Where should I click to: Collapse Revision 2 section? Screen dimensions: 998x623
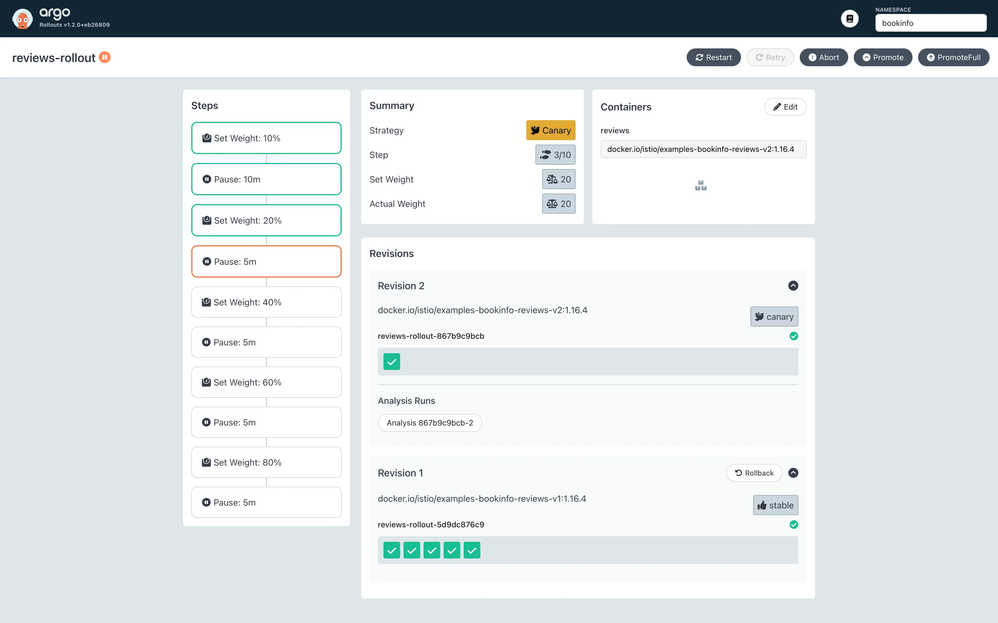tap(793, 286)
